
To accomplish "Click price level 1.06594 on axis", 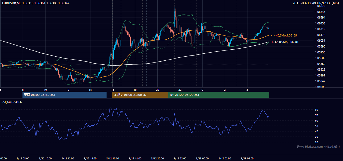I will coord(320,17).
